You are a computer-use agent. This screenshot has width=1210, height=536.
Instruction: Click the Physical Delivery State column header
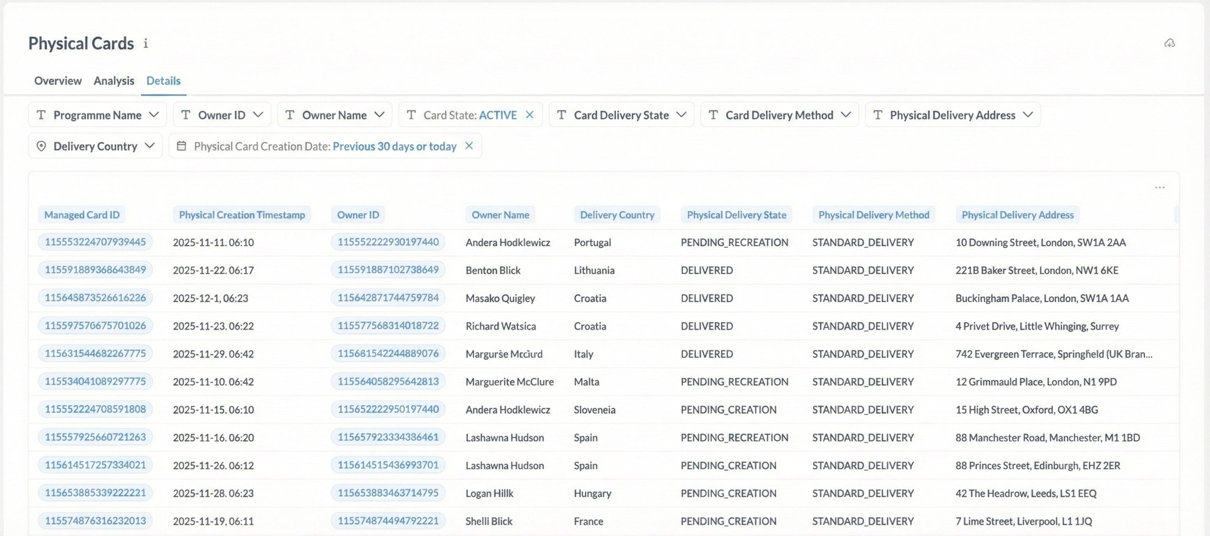point(736,215)
